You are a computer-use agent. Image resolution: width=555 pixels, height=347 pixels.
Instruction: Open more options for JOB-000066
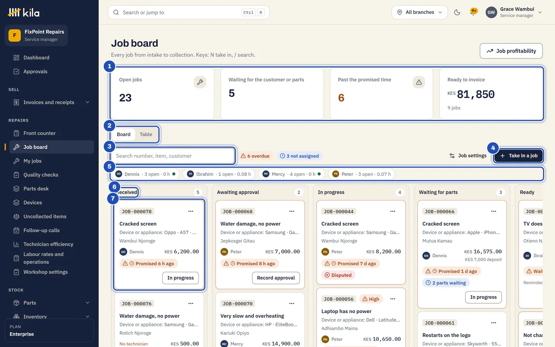[494, 211]
